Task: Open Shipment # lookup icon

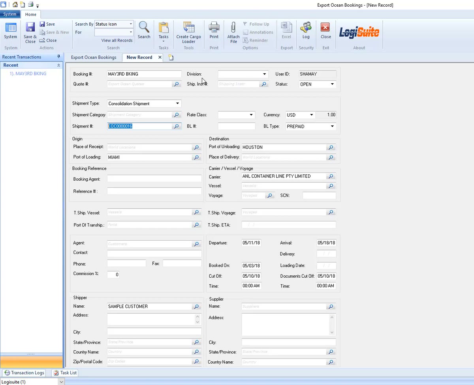Action: [x=177, y=126]
